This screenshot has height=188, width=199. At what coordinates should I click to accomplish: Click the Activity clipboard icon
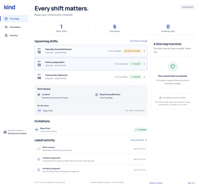[x=6, y=35]
